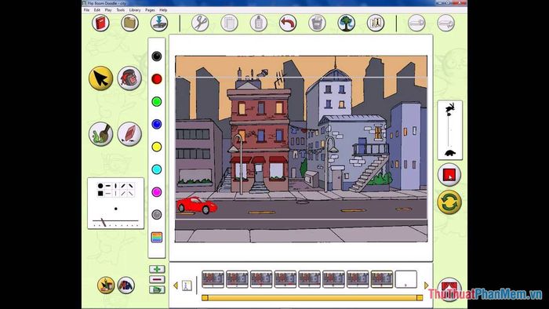Select the second frame thumbnail
The width and height of the screenshot is (549, 309).
coord(237,279)
